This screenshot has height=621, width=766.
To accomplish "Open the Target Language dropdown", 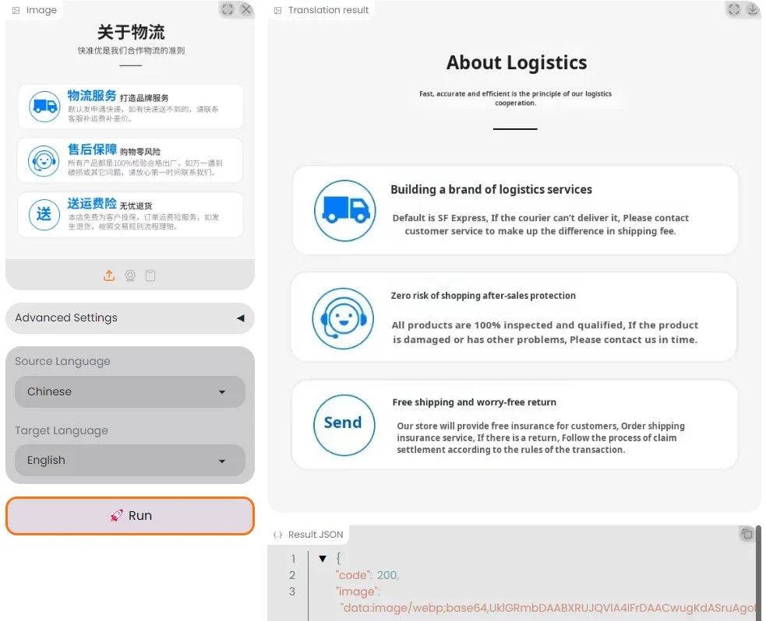I will (x=129, y=460).
